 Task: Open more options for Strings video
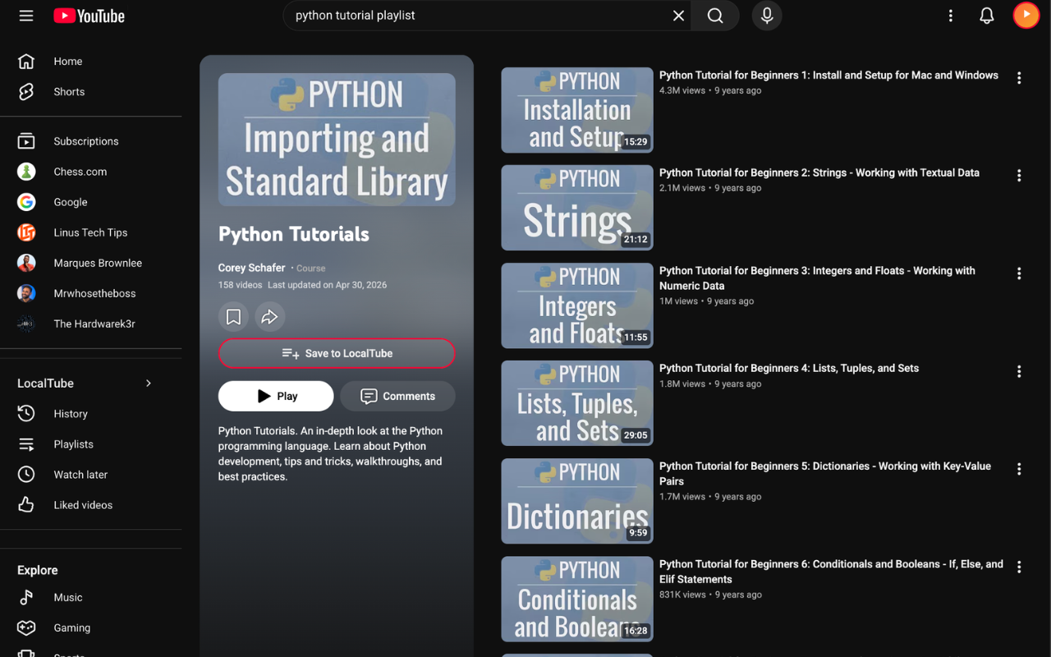(1019, 176)
